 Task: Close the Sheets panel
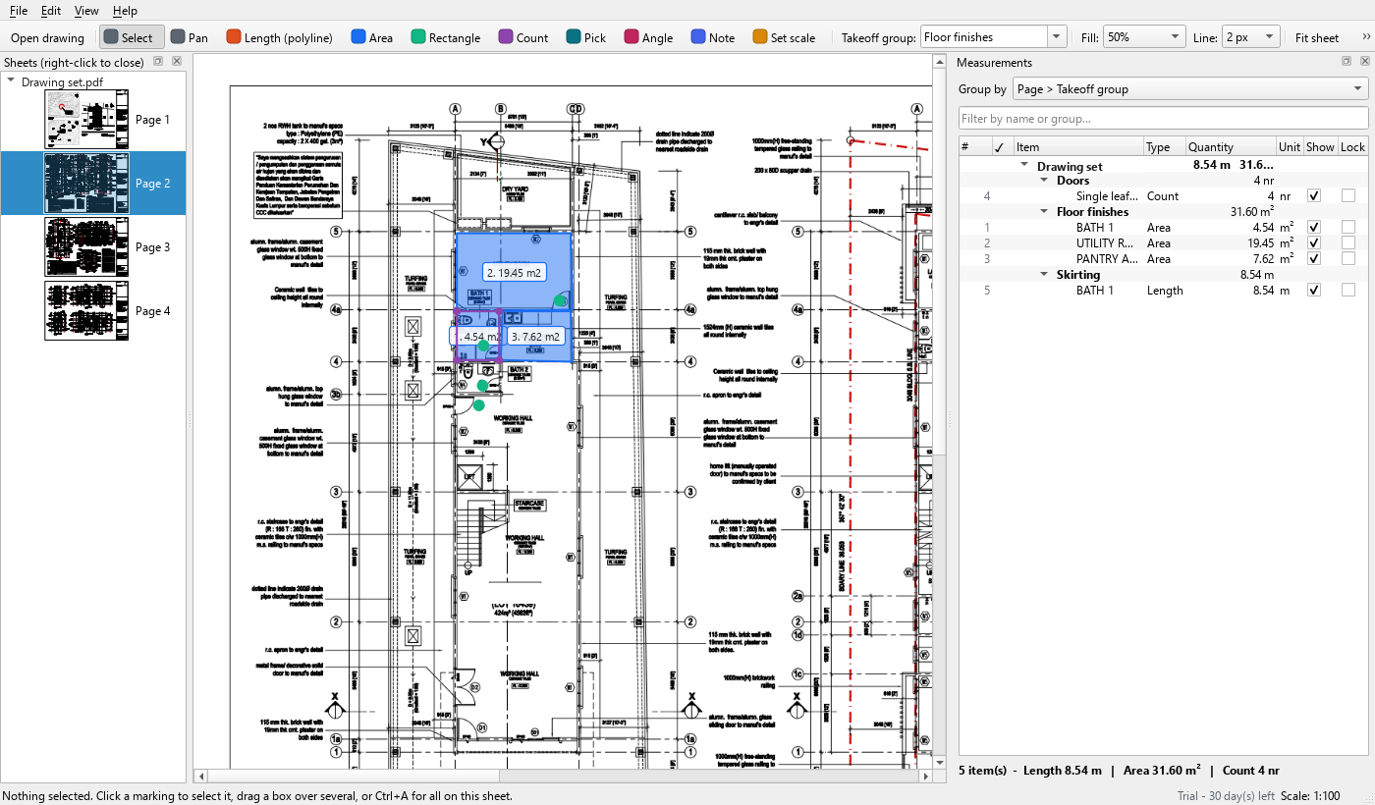(177, 62)
